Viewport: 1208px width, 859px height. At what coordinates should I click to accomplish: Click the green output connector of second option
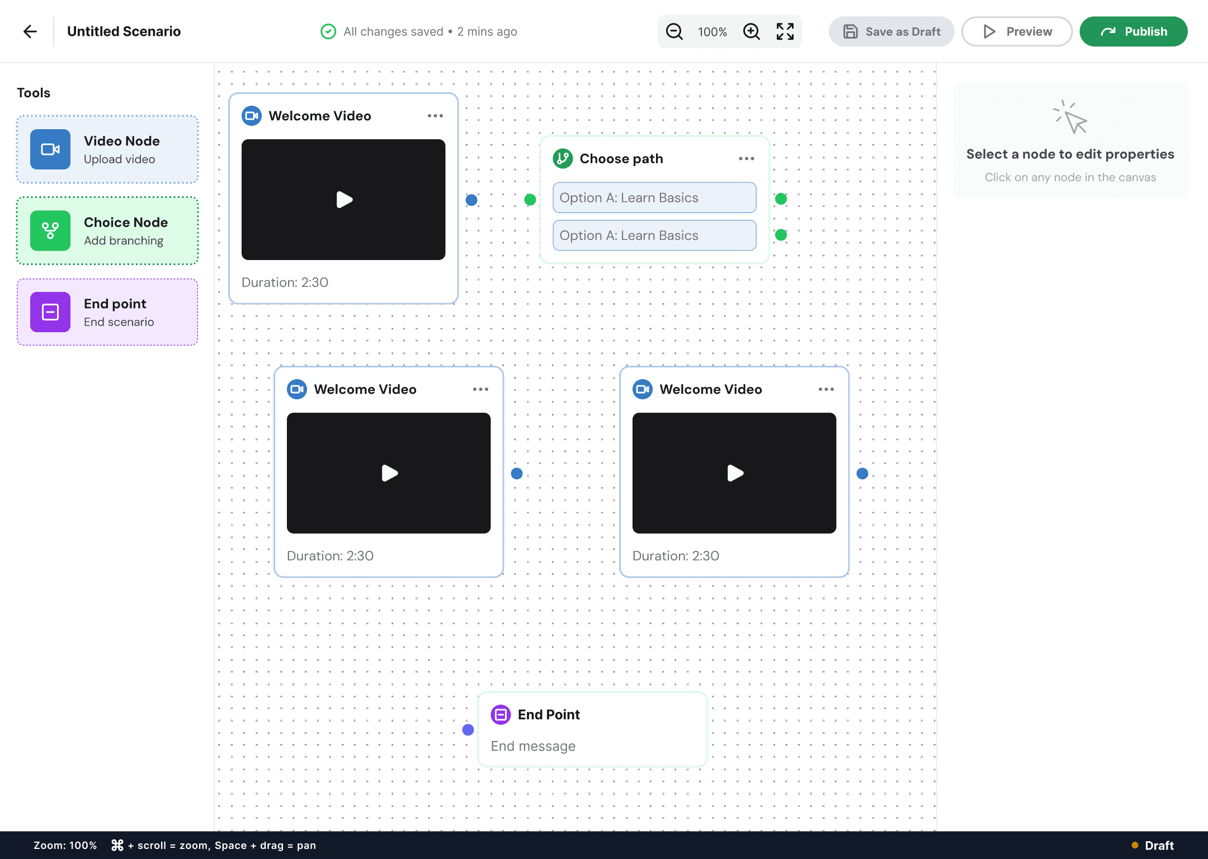point(781,235)
